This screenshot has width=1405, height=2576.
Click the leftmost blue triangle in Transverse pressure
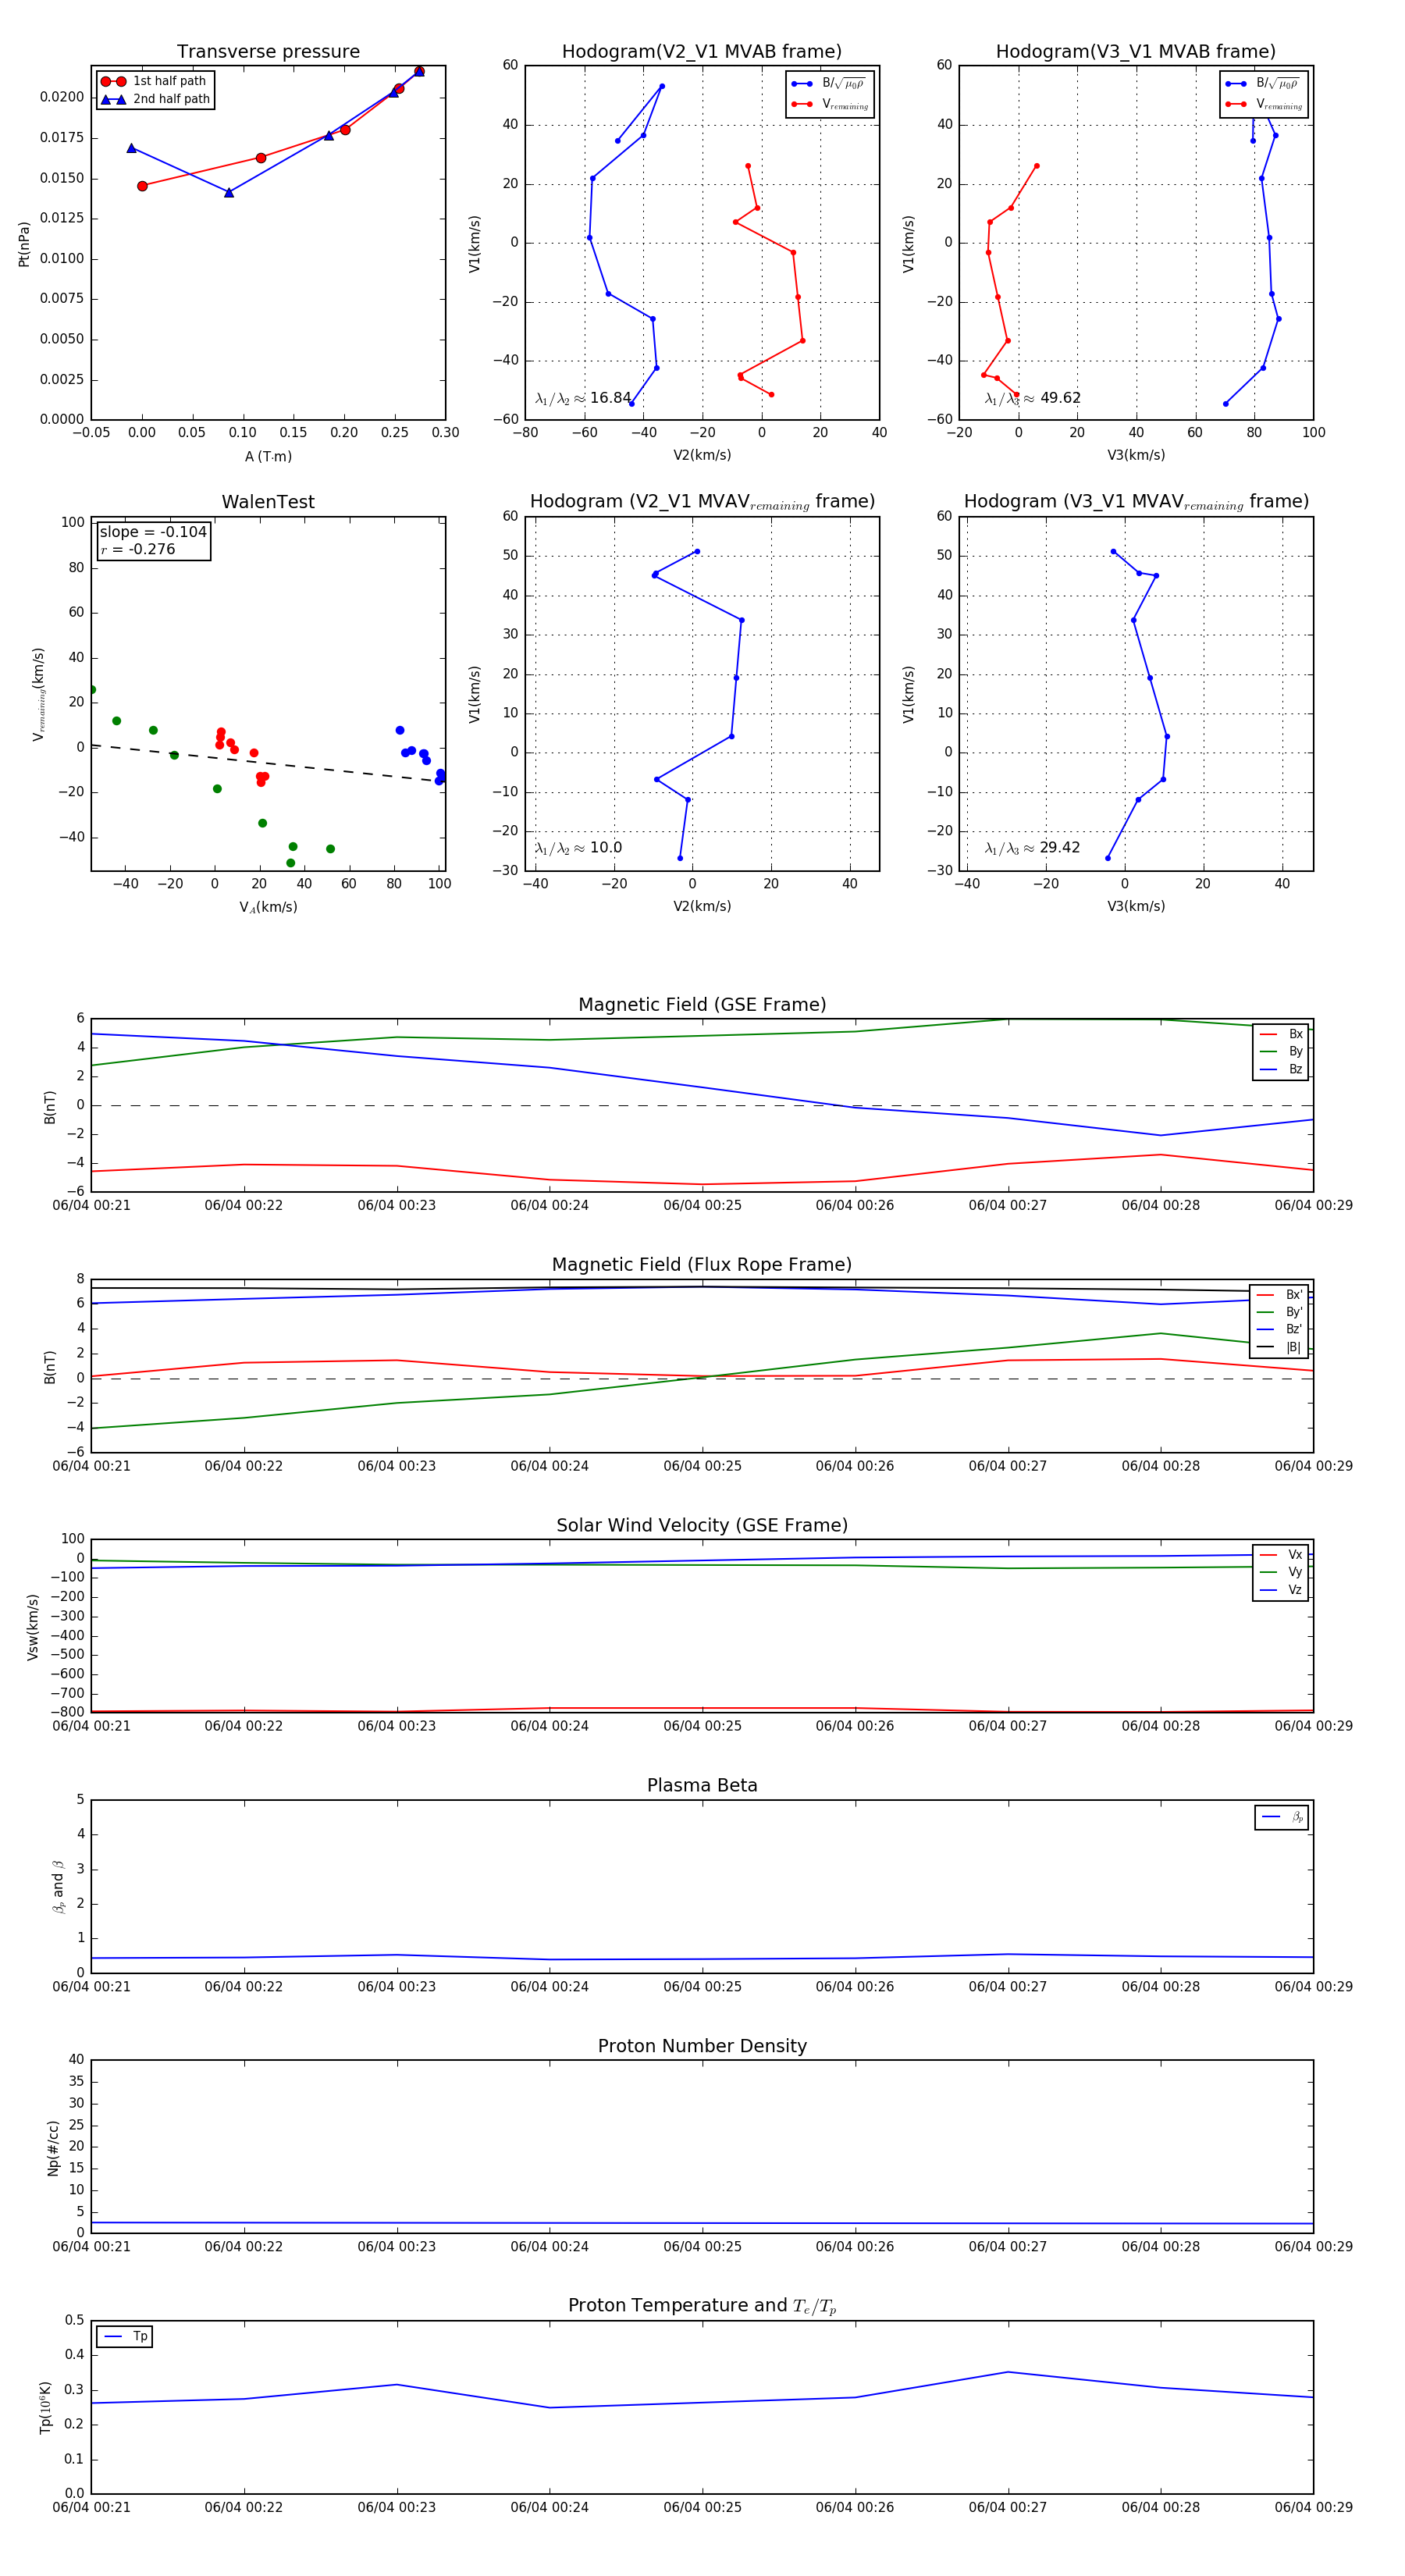[x=131, y=148]
